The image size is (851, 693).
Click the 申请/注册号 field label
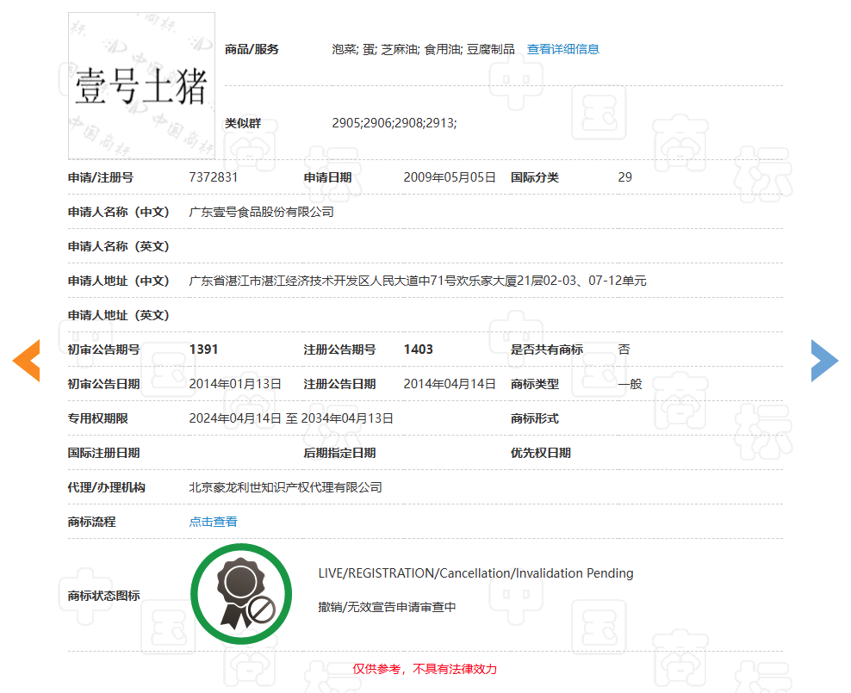point(101,177)
